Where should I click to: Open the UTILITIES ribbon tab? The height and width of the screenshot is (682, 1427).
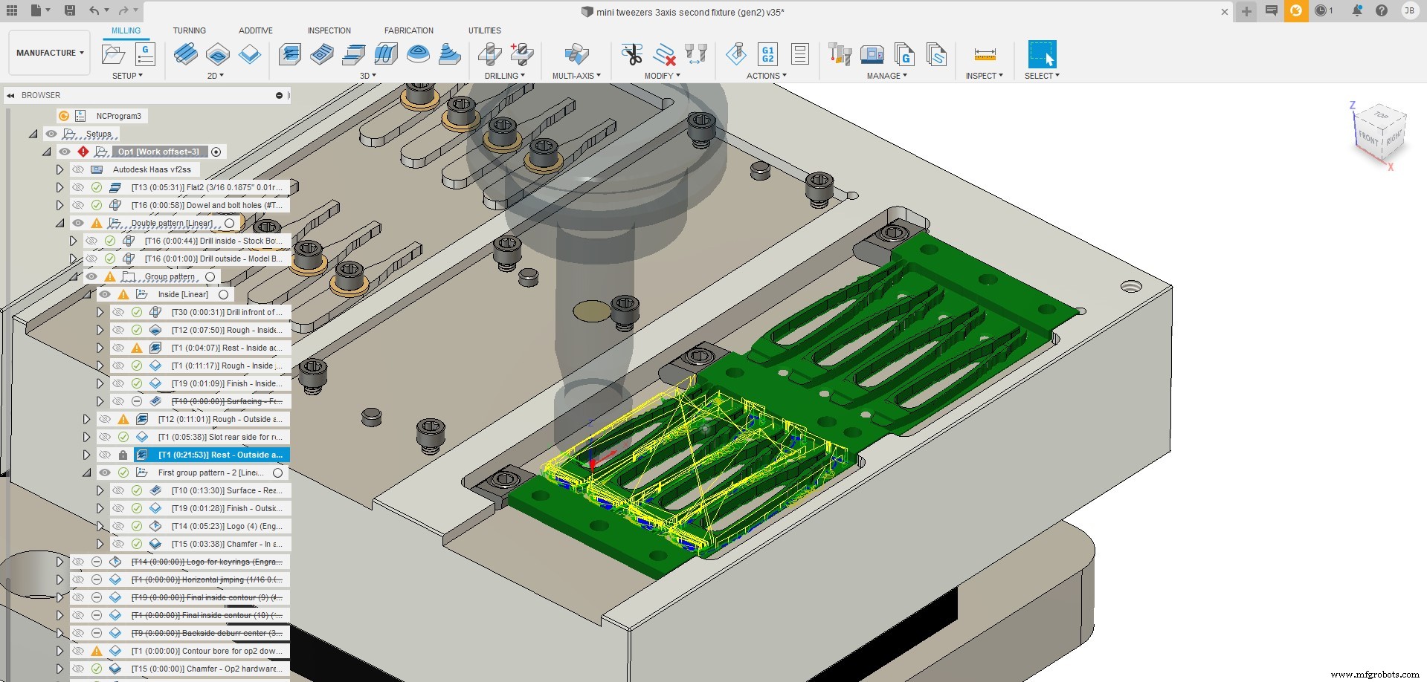[x=484, y=30]
